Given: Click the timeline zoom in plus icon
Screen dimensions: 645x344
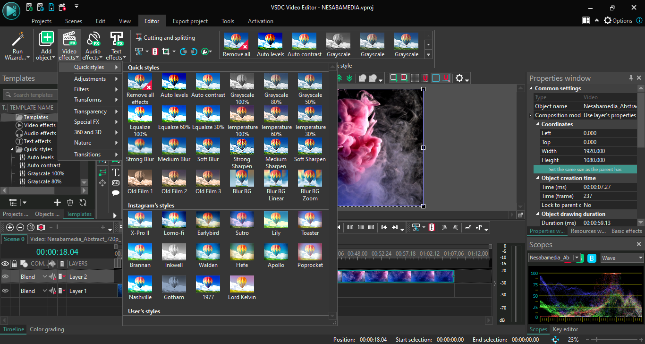Looking at the screenshot, I should pyautogui.click(x=9, y=227).
